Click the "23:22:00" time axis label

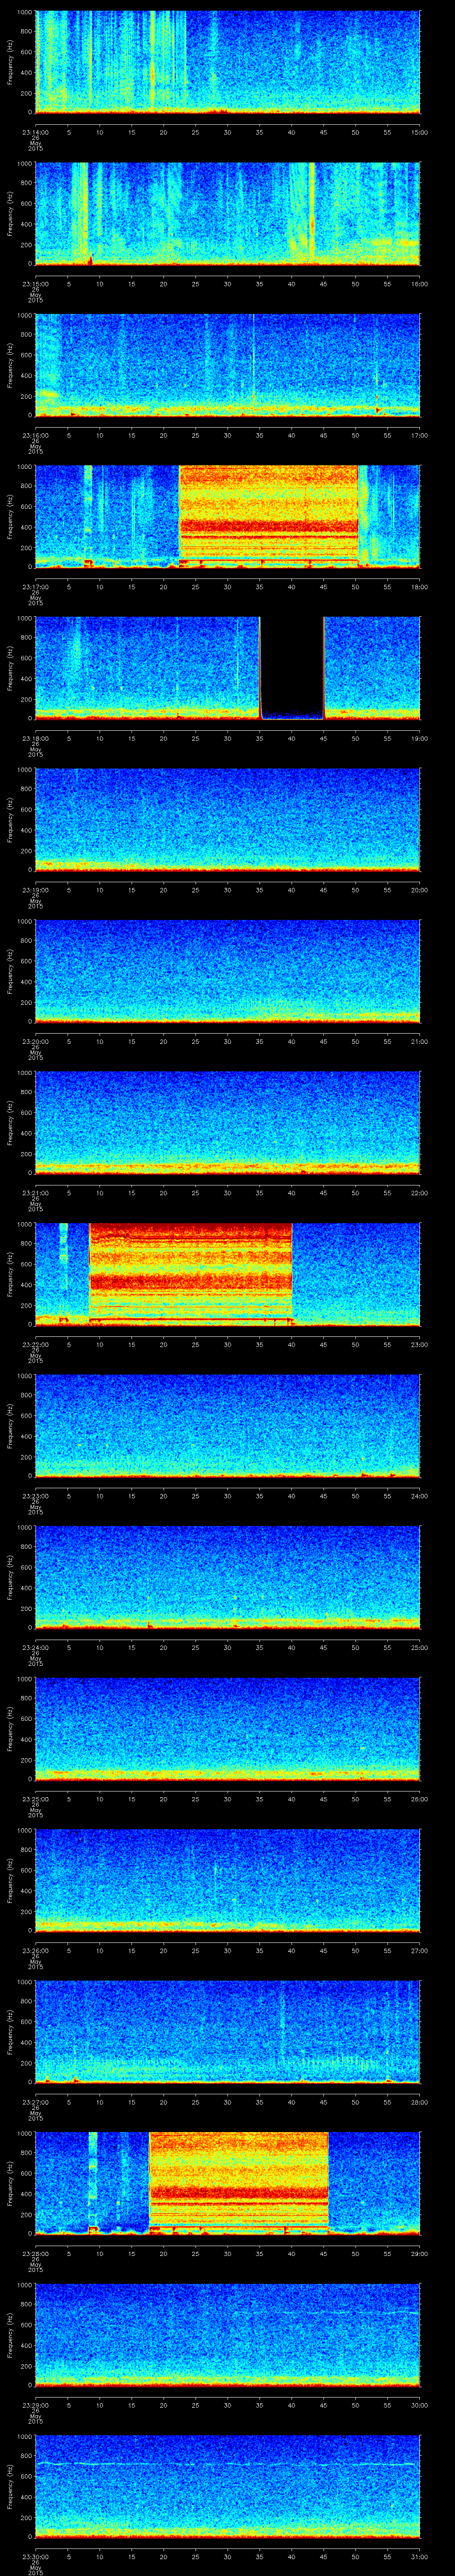click(35, 1344)
